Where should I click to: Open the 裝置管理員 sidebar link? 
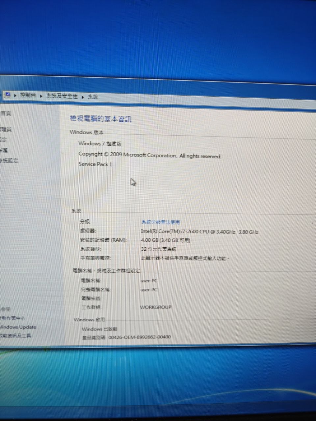tap(6, 130)
